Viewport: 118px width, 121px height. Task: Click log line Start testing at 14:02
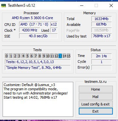coord(30,97)
